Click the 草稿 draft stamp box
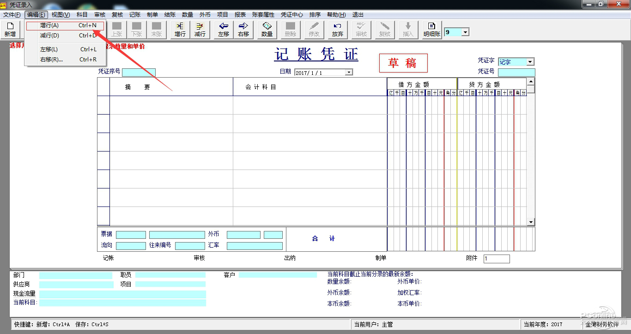This screenshot has width=631, height=334. click(403, 63)
